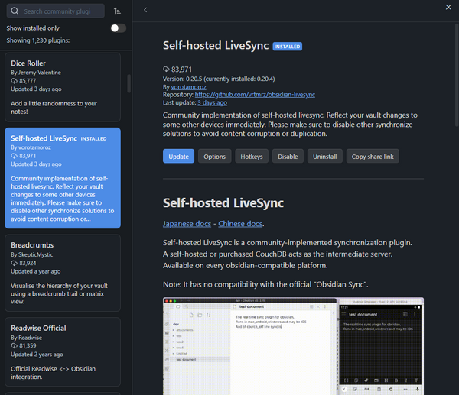Screen dimensions: 459x395
Task: Click 'By Jeremy Valentine' author text
Action: point(36,73)
